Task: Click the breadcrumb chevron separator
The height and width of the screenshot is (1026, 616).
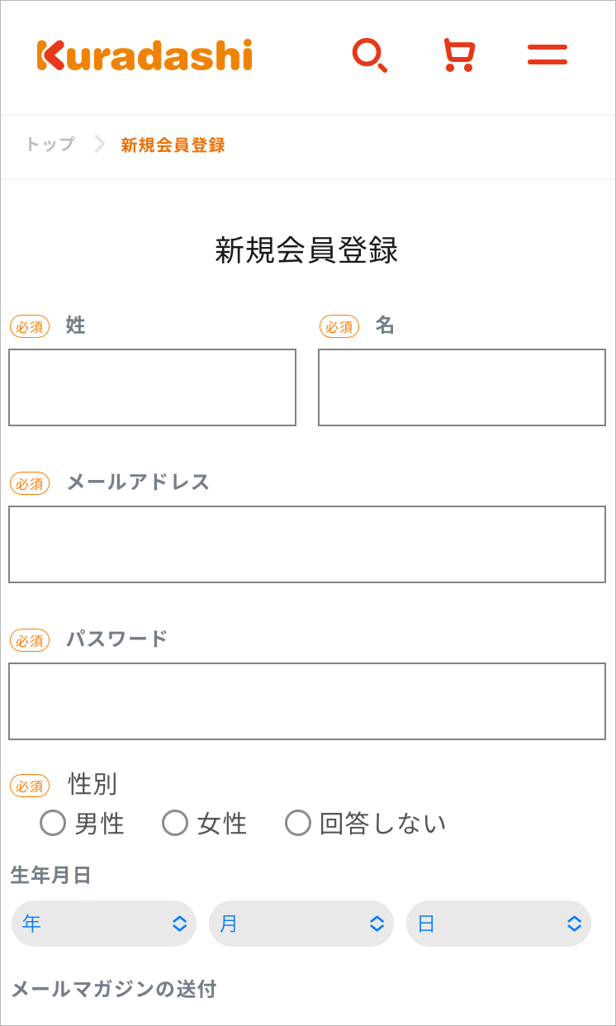Action: (99, 145)
